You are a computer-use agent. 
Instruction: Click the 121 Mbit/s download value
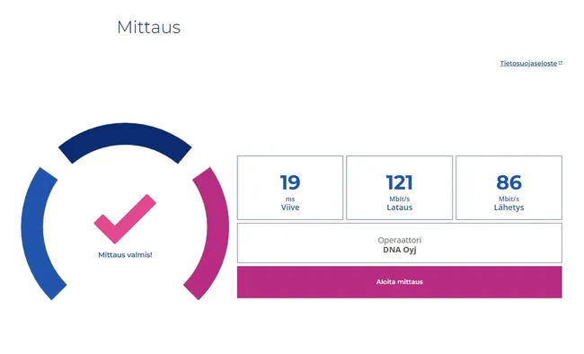399,182
